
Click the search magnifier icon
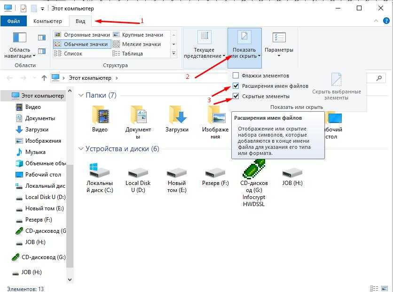tap(379, 78)
